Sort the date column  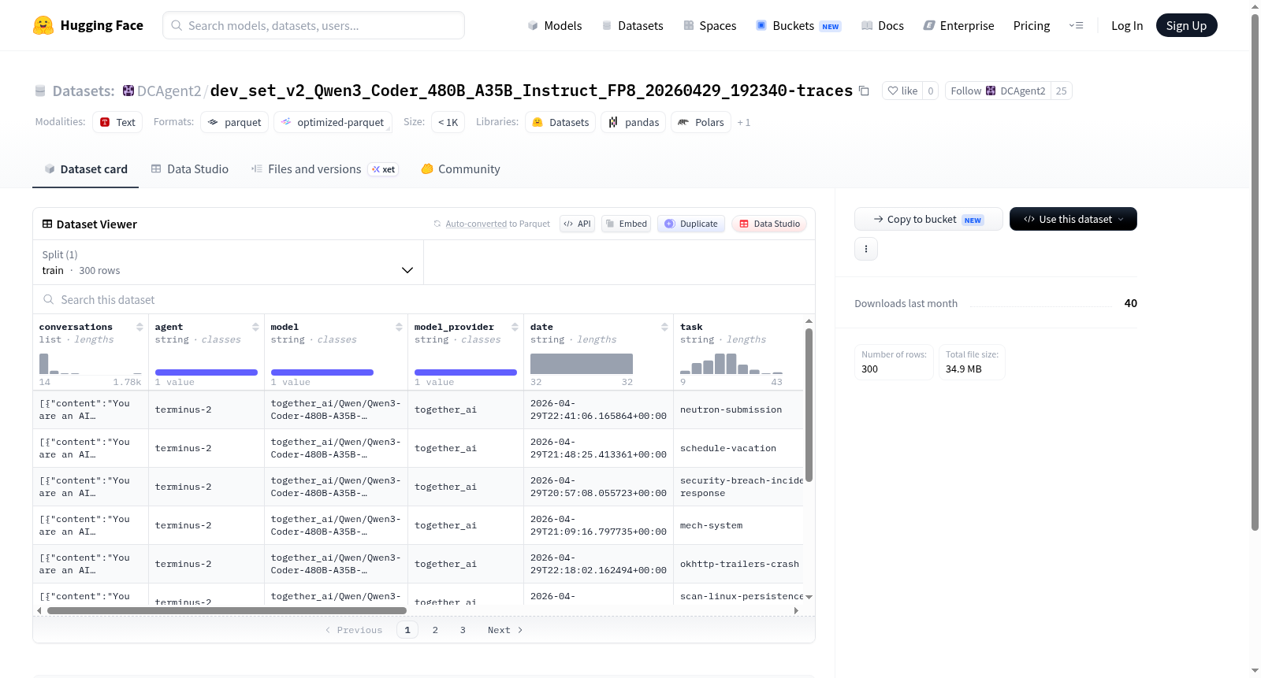(x=664, y=327)
